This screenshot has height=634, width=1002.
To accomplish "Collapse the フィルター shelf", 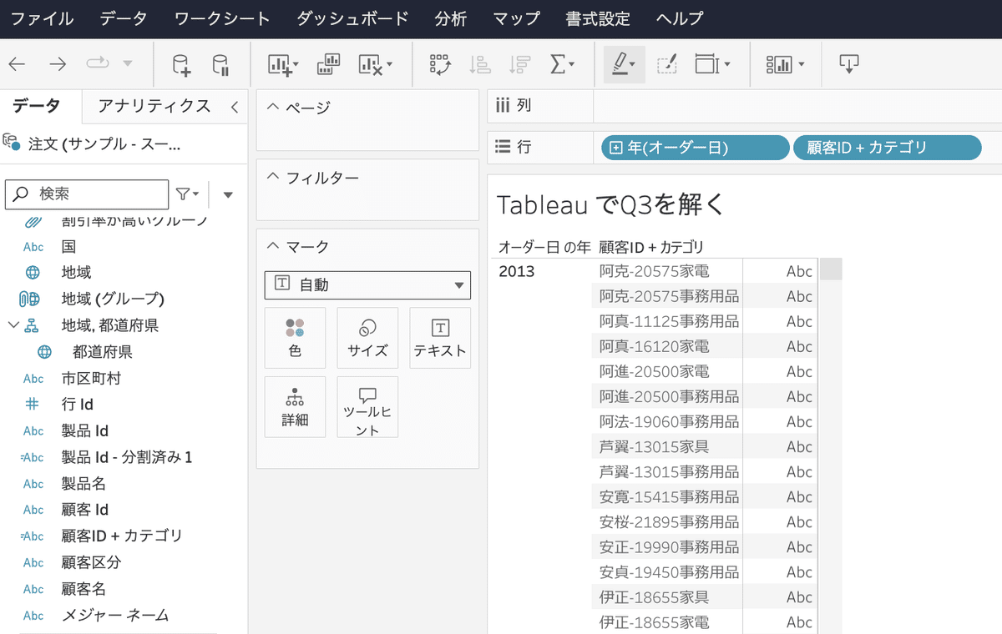I will coord(273,178).
